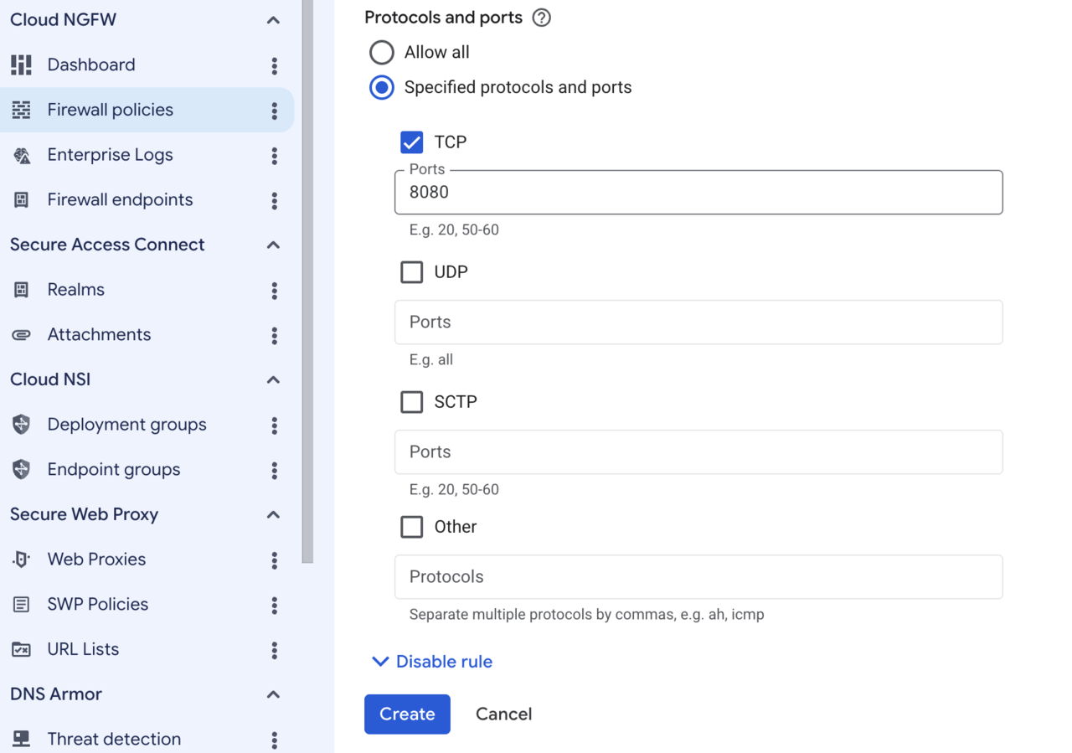1072x753 pixels.
Task: Click the URL Lists folder icon
Action: [x=21, y=650]
